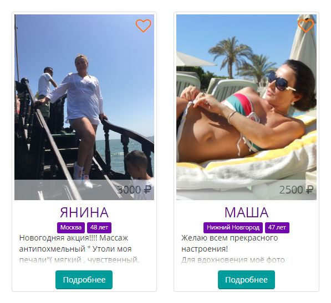331x303 pixels.
Task: Click the 48 лет age tag
Action: pyautogui.click(x=99, y=228)
